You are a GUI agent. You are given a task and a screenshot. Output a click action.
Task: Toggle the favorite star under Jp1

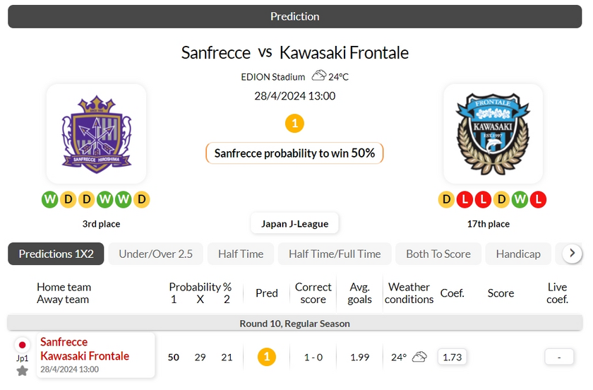(x=23, y=371)
